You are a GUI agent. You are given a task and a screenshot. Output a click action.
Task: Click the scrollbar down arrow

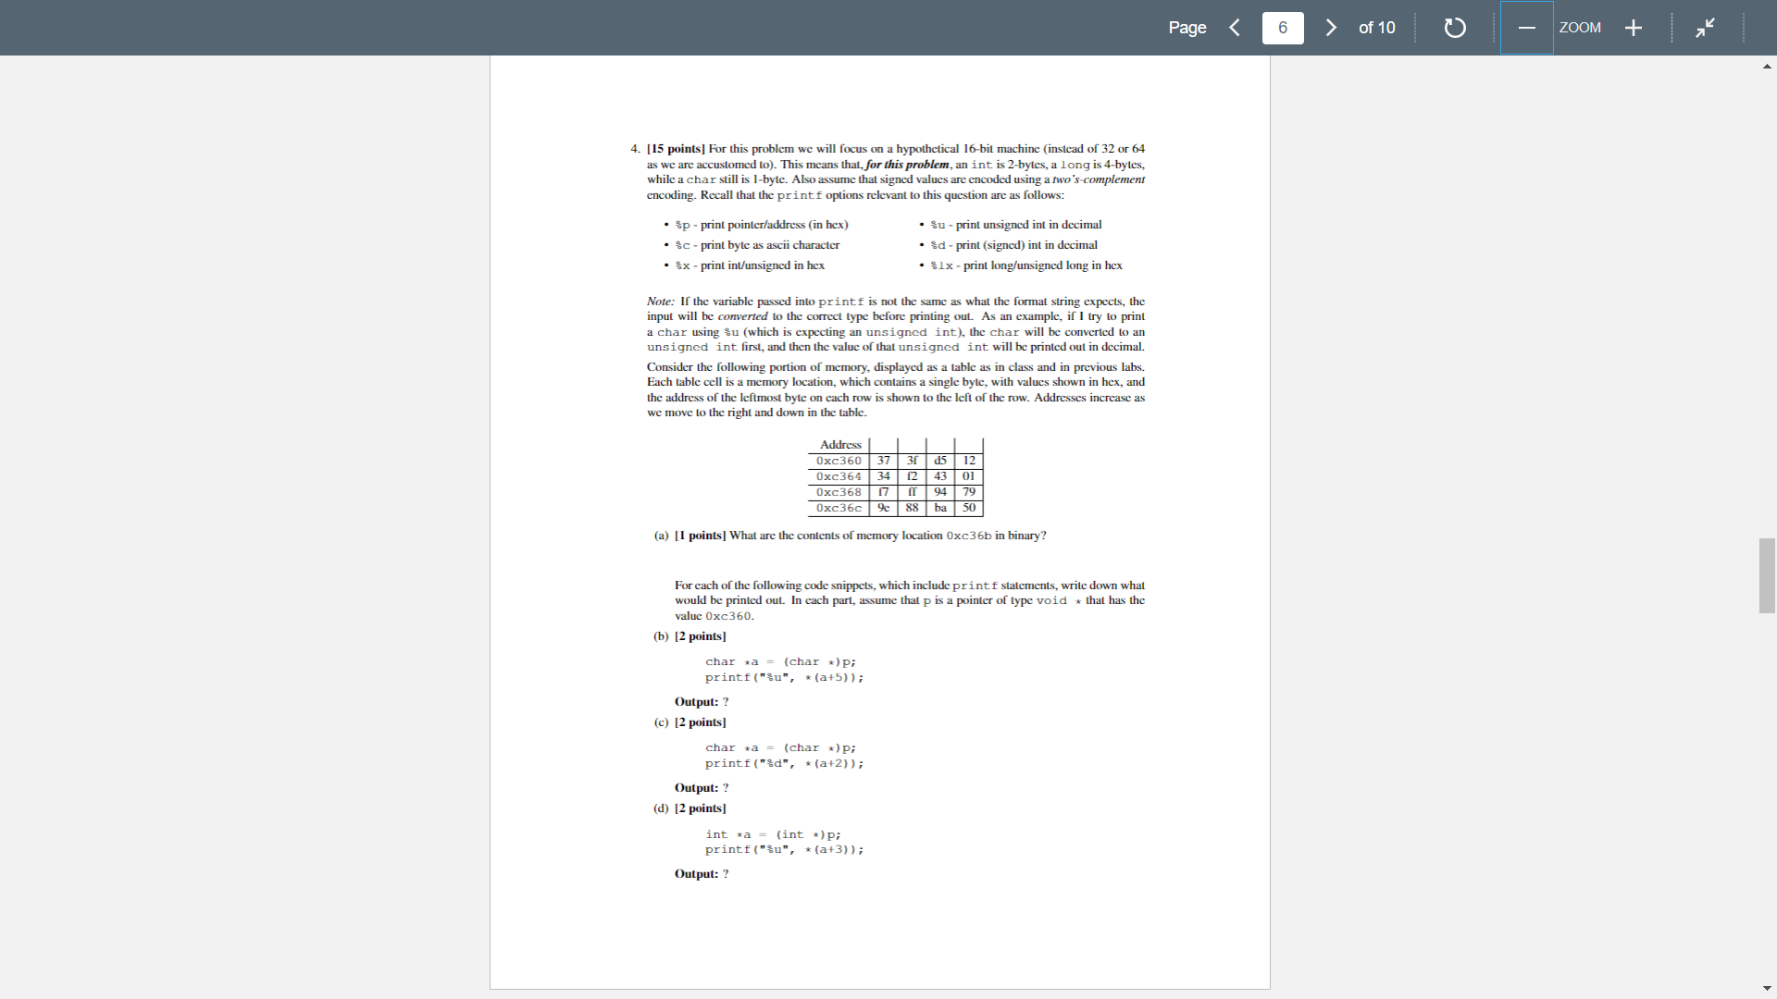tap(1767, 989)
